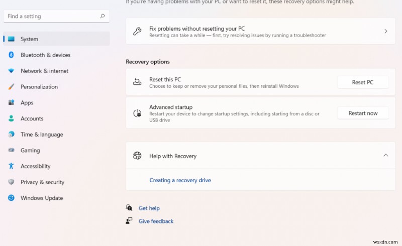Collapse the Help with Recovery section

pyautogui.click(x=385, y=156)
